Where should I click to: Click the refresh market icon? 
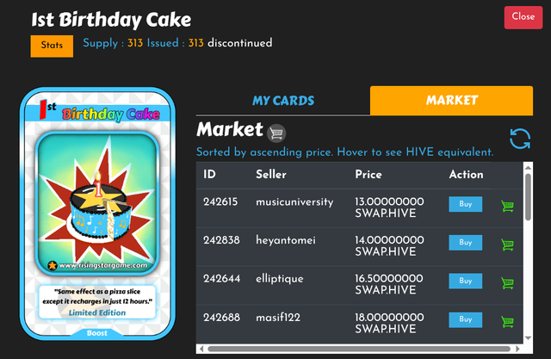pyautogui.click(x=520, y=139)
